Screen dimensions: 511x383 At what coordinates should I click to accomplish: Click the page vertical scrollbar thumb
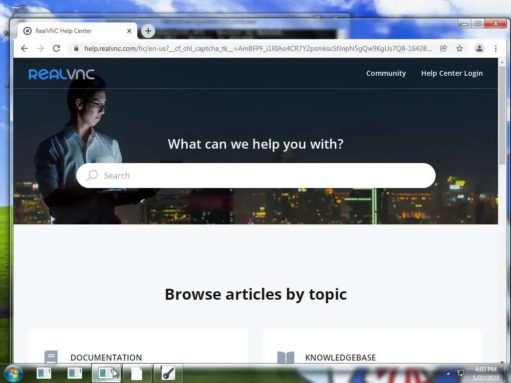[x=502, y=116]
